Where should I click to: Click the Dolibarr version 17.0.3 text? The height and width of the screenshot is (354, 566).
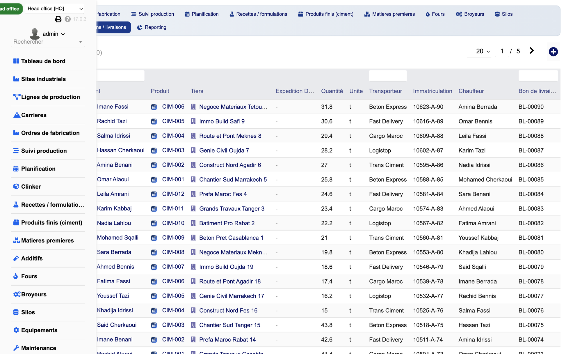[79, 19]
